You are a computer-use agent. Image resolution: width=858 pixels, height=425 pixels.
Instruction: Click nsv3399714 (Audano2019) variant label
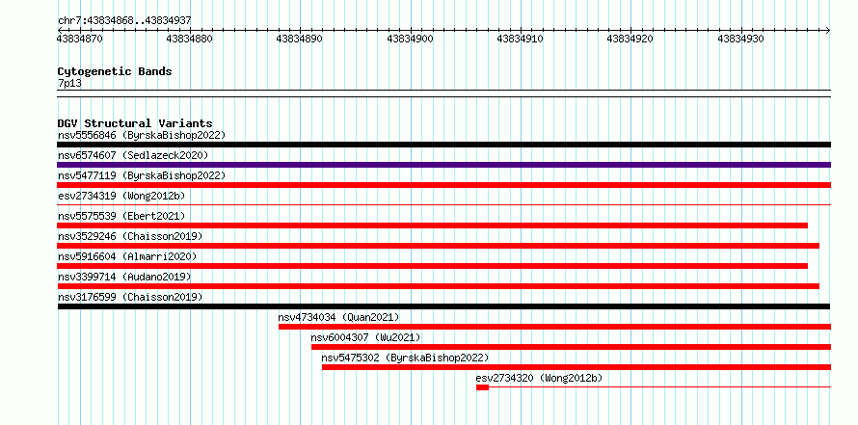tap(124, 277)
